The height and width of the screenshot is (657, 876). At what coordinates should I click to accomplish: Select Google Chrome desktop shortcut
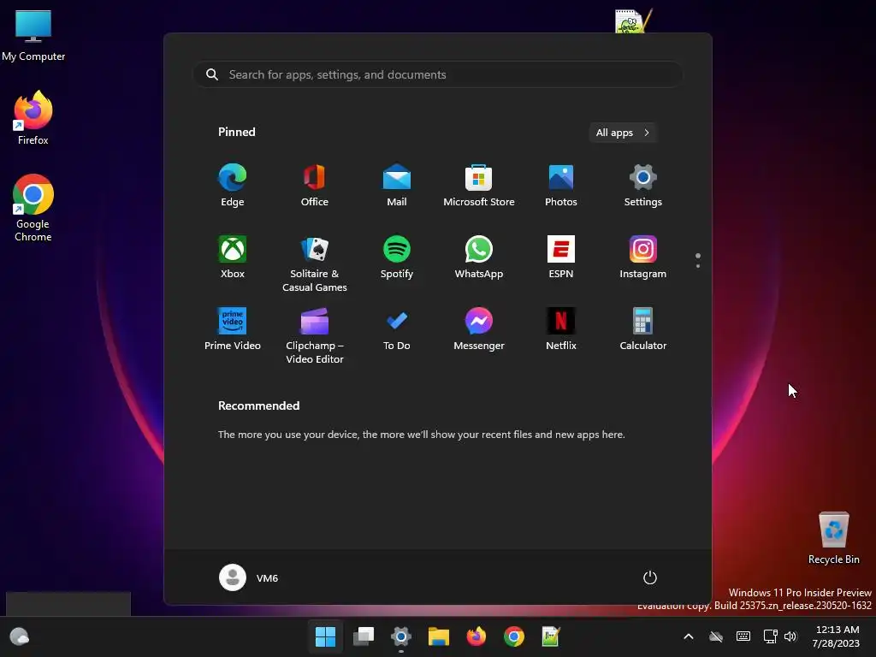tap(33, 208)
